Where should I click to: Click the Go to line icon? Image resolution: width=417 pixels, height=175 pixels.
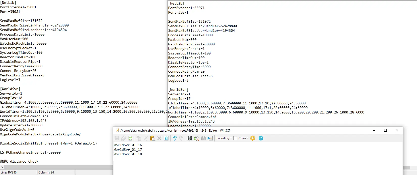(x=210, y=138)
